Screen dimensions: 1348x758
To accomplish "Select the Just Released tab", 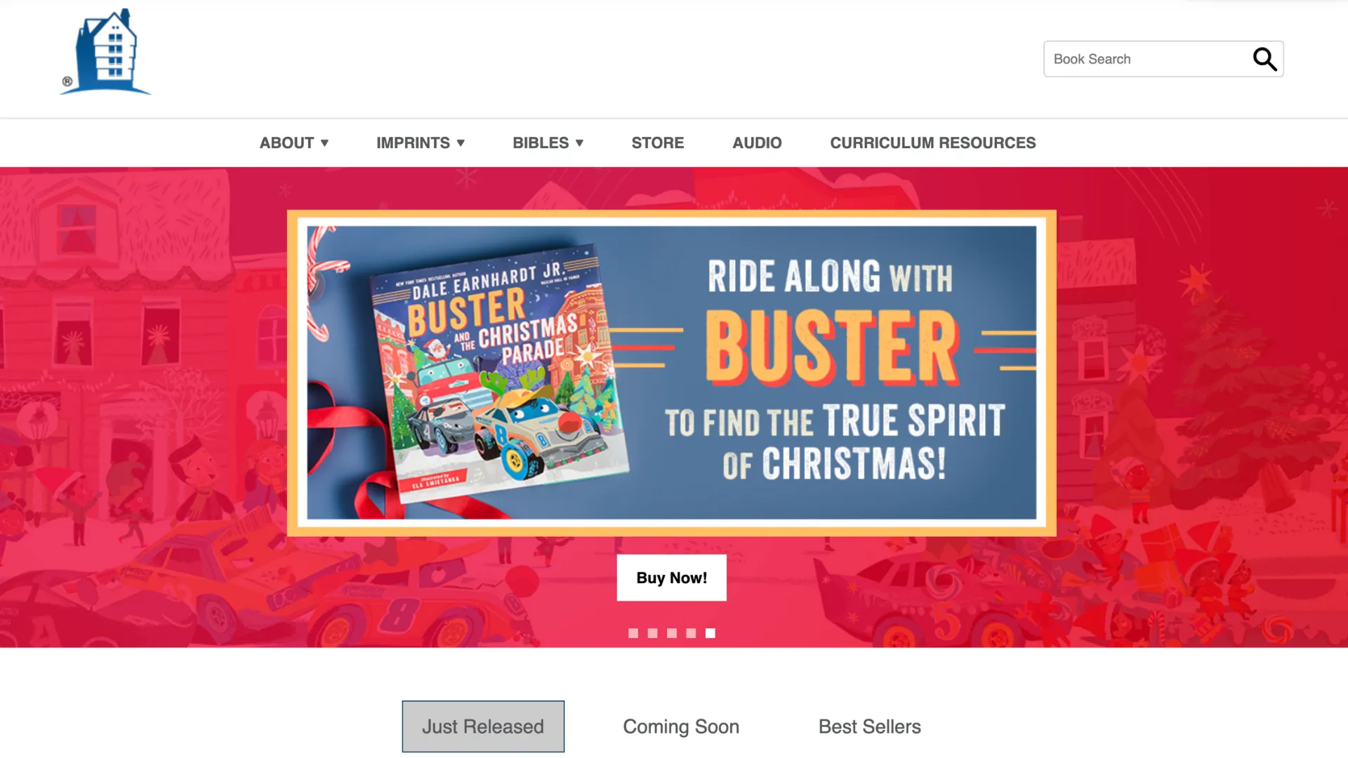I will (x=483, y=726).
